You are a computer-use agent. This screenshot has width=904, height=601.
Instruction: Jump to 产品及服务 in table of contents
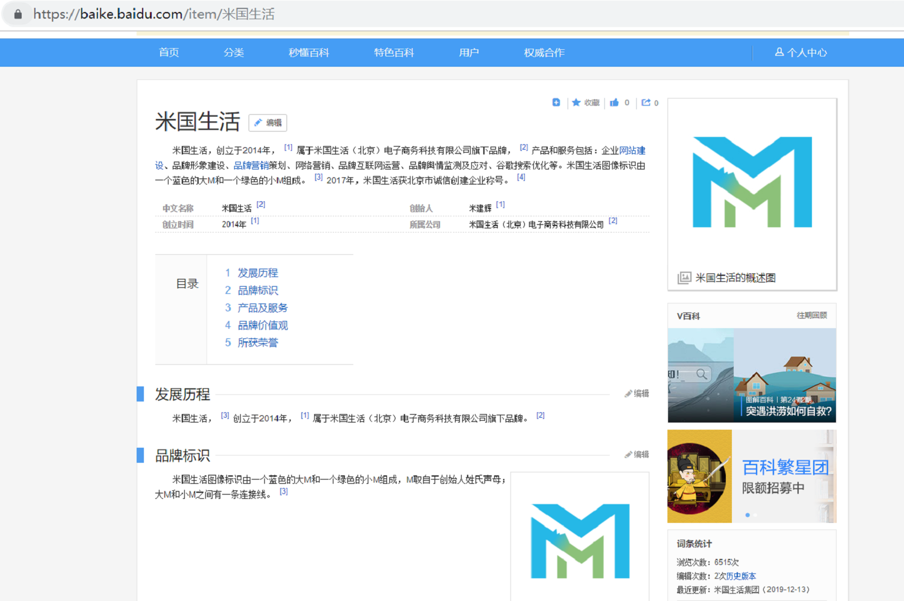[262, 308]
